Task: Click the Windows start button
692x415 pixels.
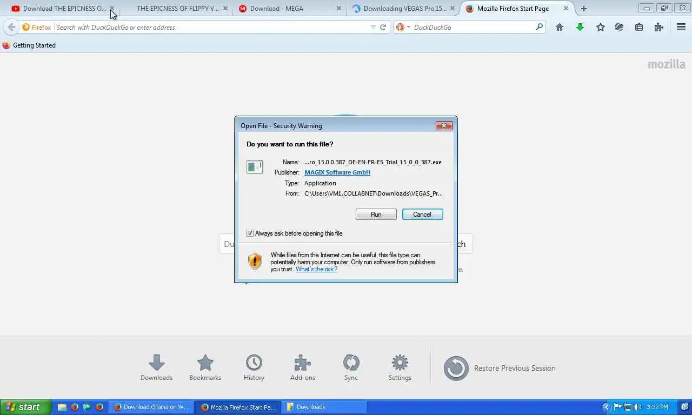Action: click(25, 407)
